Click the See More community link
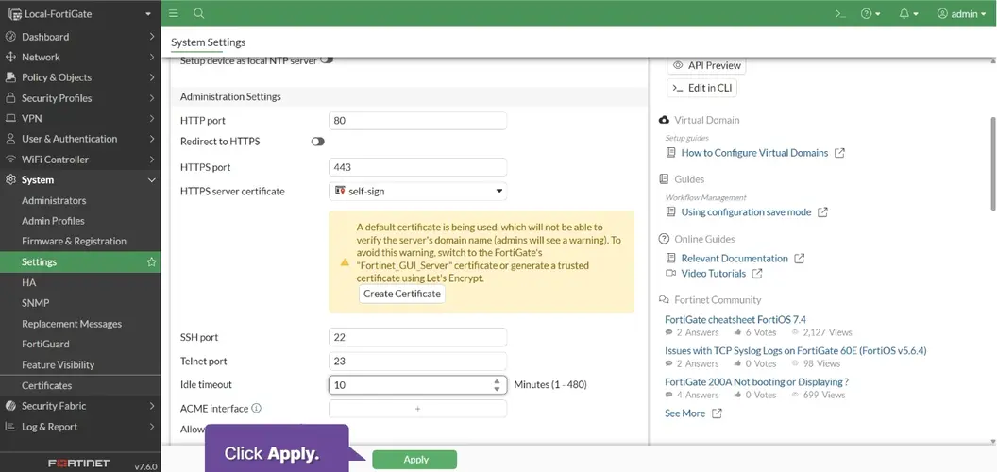The height and width of the screenshot is (472, 997). point(684,413)
